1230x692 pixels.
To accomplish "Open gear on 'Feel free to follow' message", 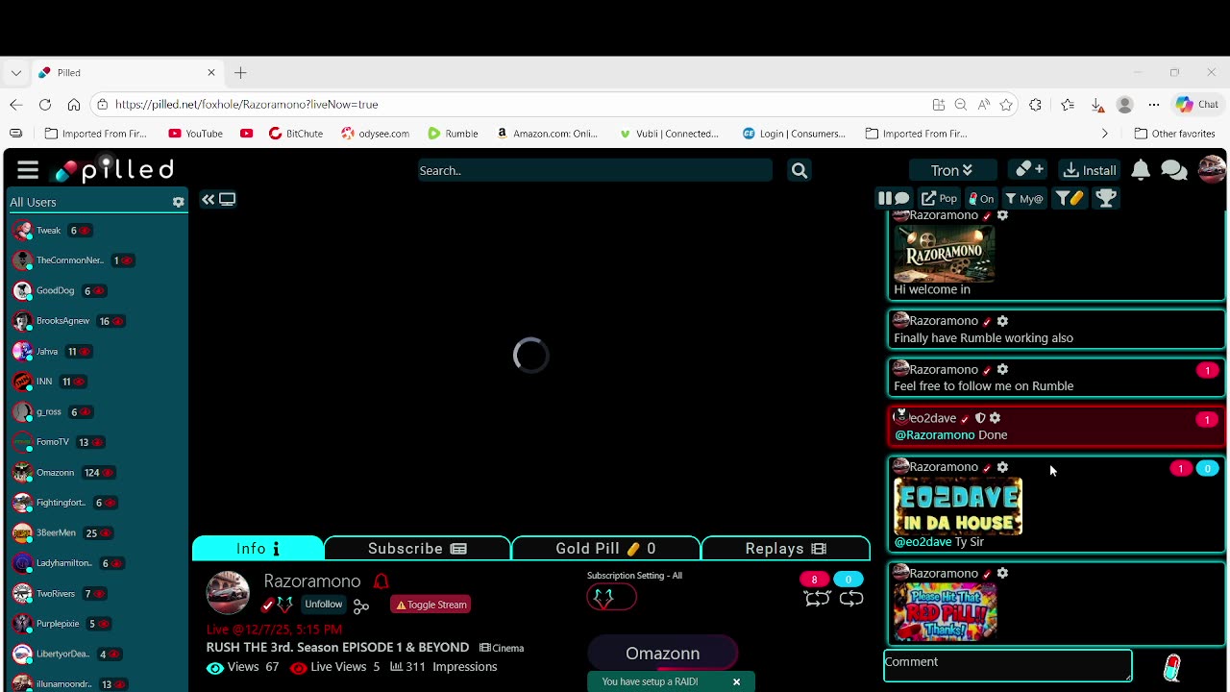I will (1002, 369).
